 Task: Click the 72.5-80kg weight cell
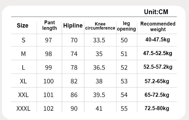point(157,108)
